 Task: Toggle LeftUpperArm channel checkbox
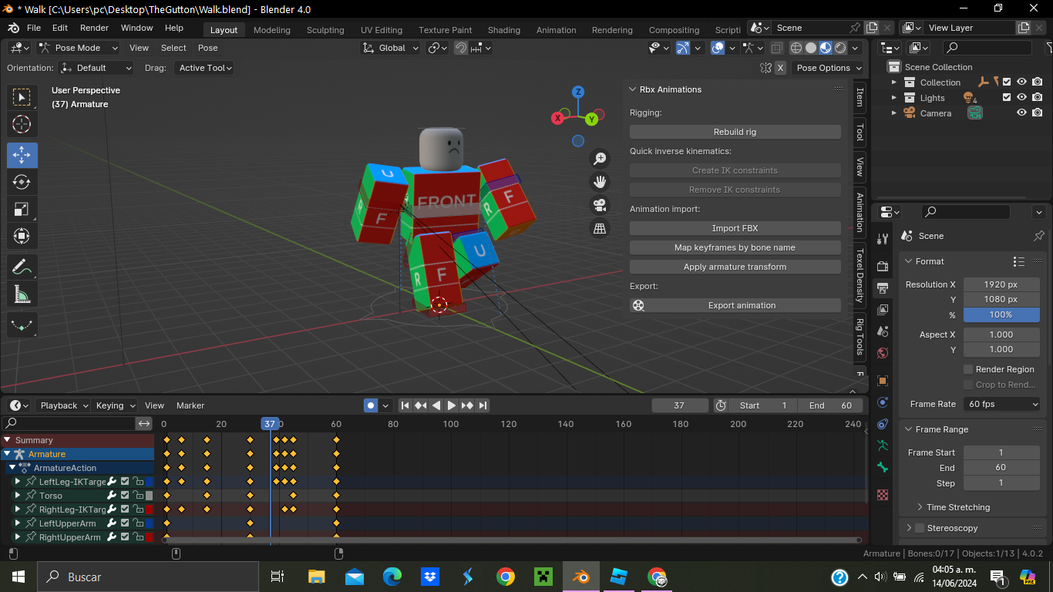point(125,523)
